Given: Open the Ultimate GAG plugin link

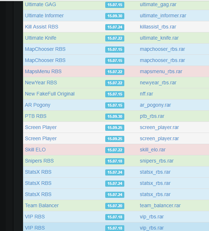Looking at the screenshot, I should [x=40, y=4].
